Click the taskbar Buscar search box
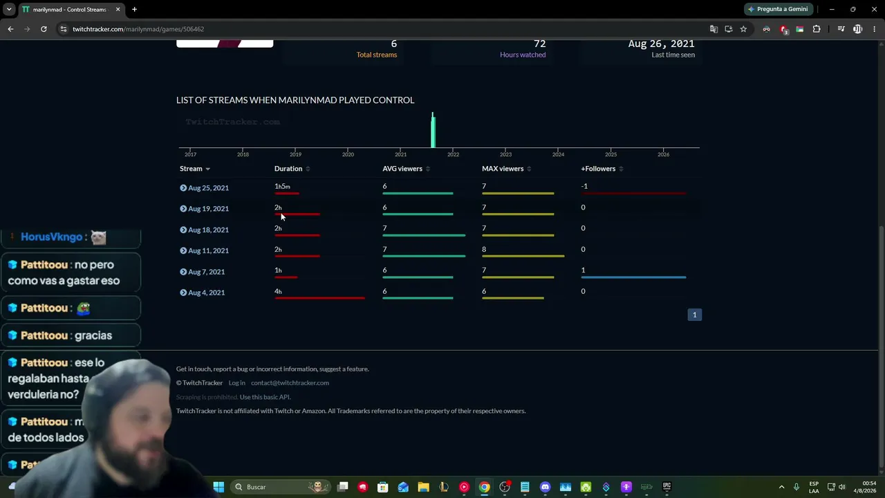This screenshot has width=885, height=498. click(x=281, y=487)
